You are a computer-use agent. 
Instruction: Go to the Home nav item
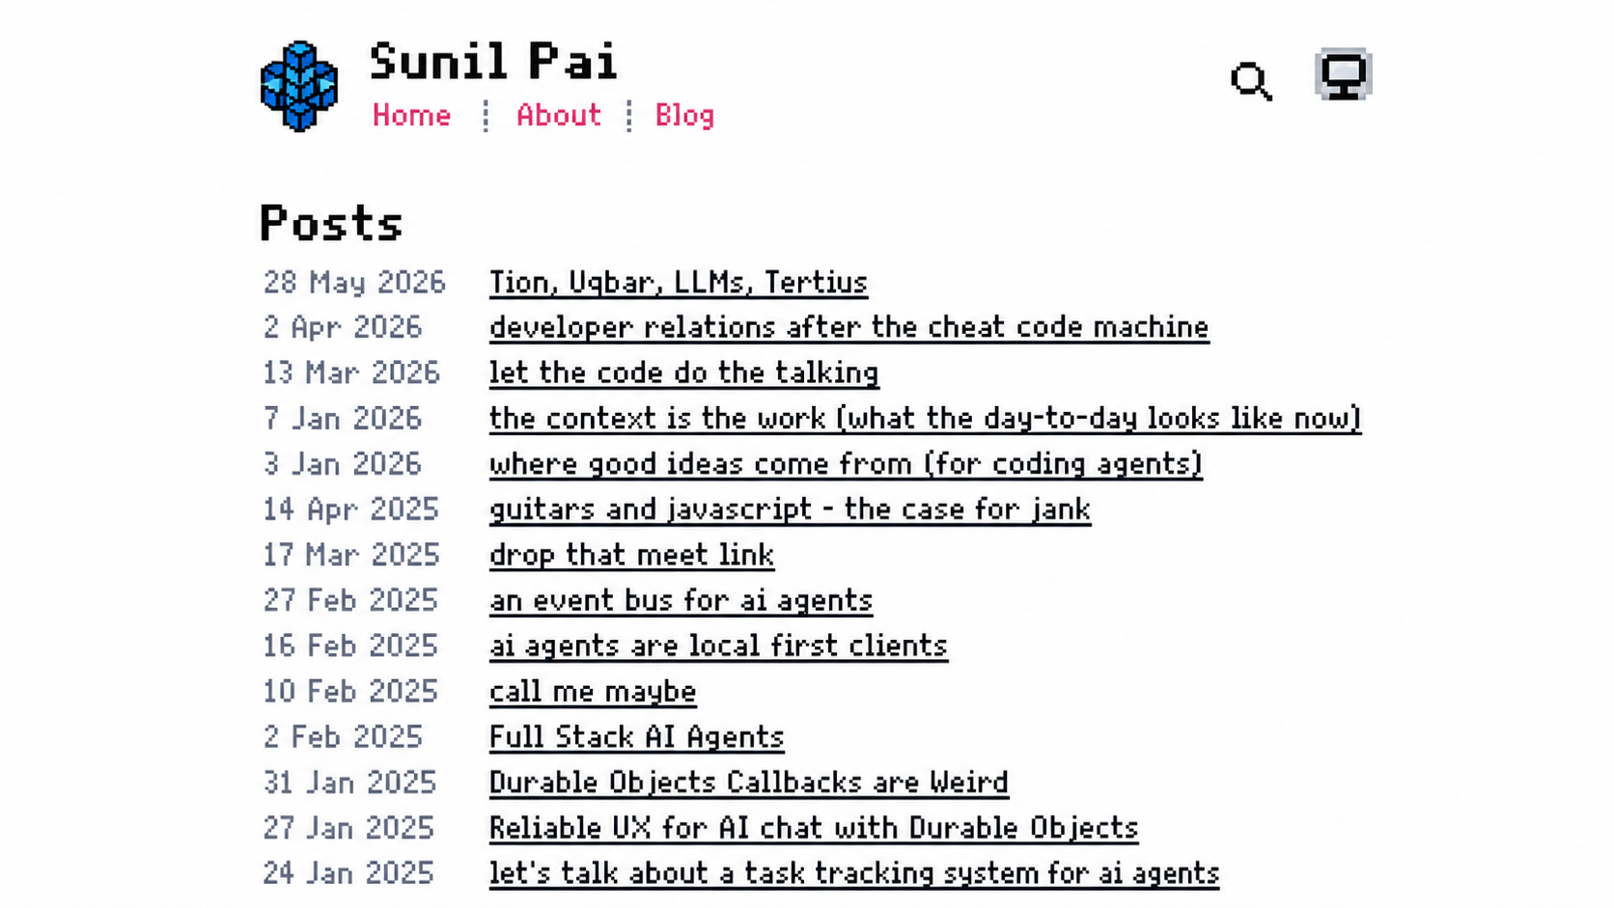point(412,116)
